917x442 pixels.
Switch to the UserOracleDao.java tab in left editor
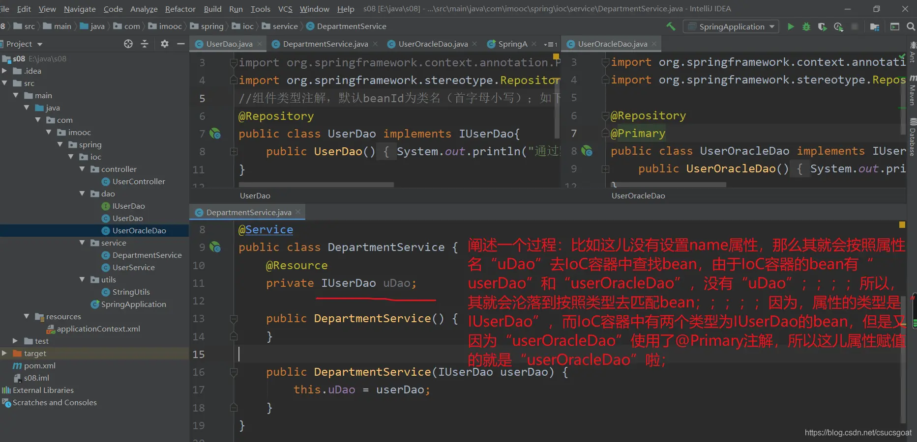[433, 44]
